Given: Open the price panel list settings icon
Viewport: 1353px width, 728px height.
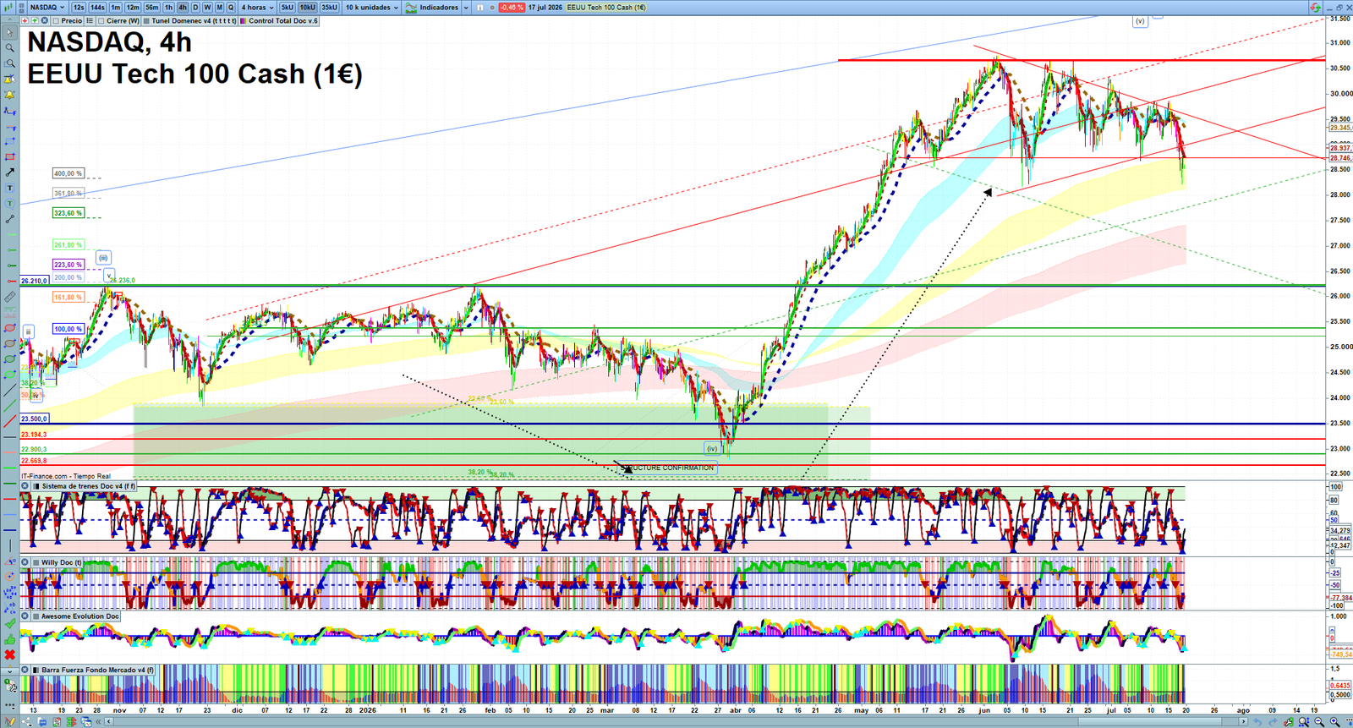Looking at the screenshot, I should 90,20.
